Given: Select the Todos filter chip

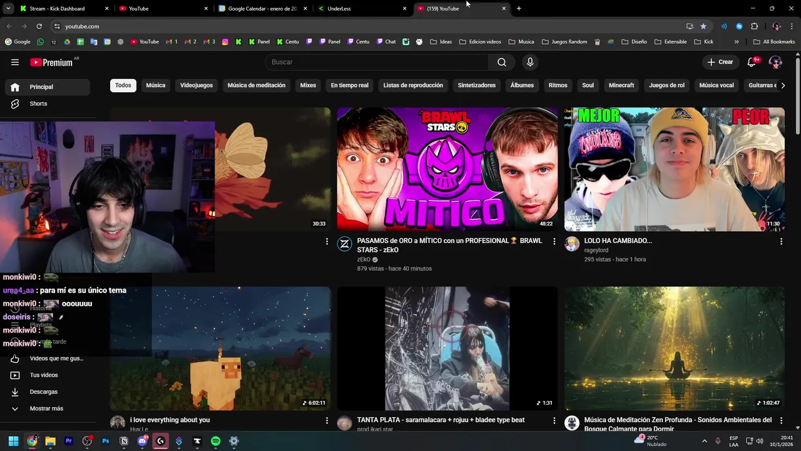Looking at the screenshot, I should (123, 85).
